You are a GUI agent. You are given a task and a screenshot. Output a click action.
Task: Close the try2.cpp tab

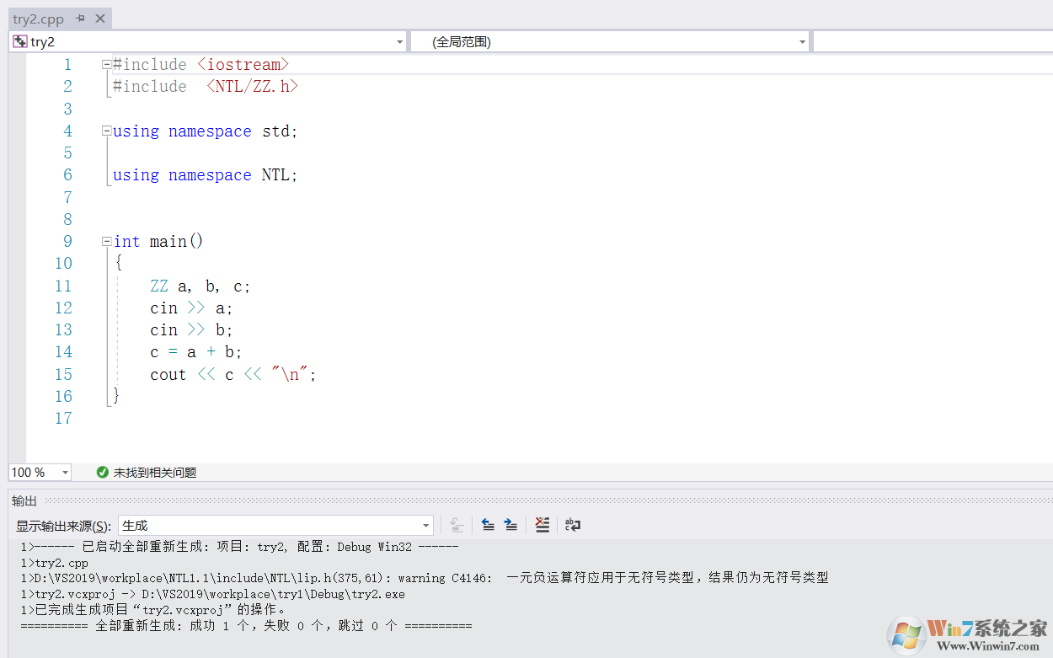pyautogui.click(x=100, y=19)
